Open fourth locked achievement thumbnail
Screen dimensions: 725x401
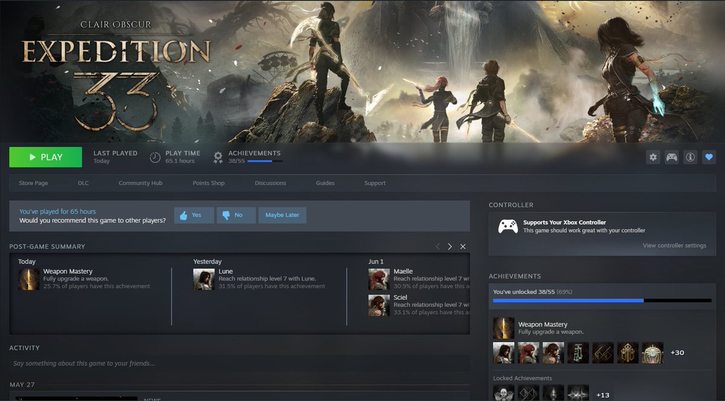(578, 393)
